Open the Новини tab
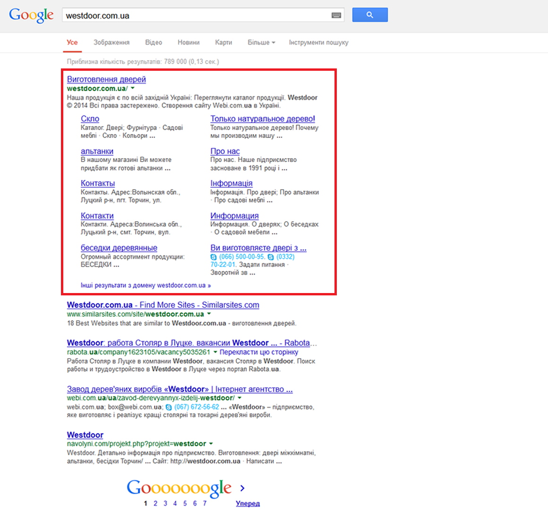This screenshot has height=528, width=548. click(188, 42)
